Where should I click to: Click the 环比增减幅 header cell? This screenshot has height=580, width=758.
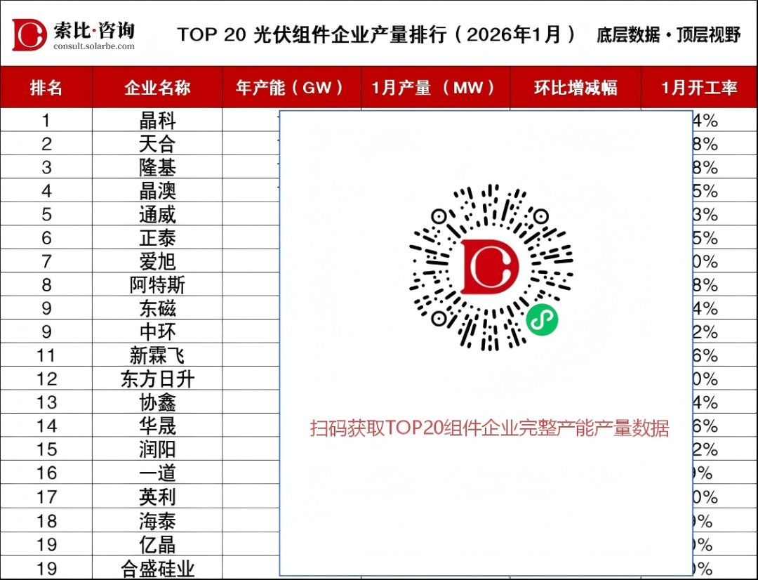[576, 88]
